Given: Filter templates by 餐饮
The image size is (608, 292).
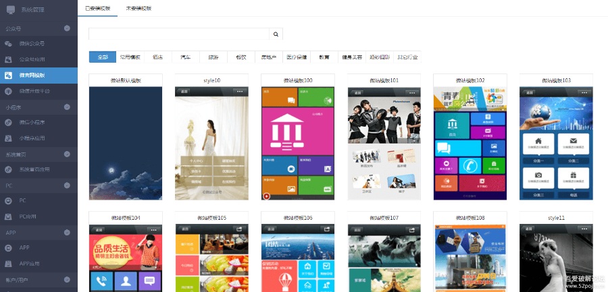Looking at the screenshot, I should [241, 57].
